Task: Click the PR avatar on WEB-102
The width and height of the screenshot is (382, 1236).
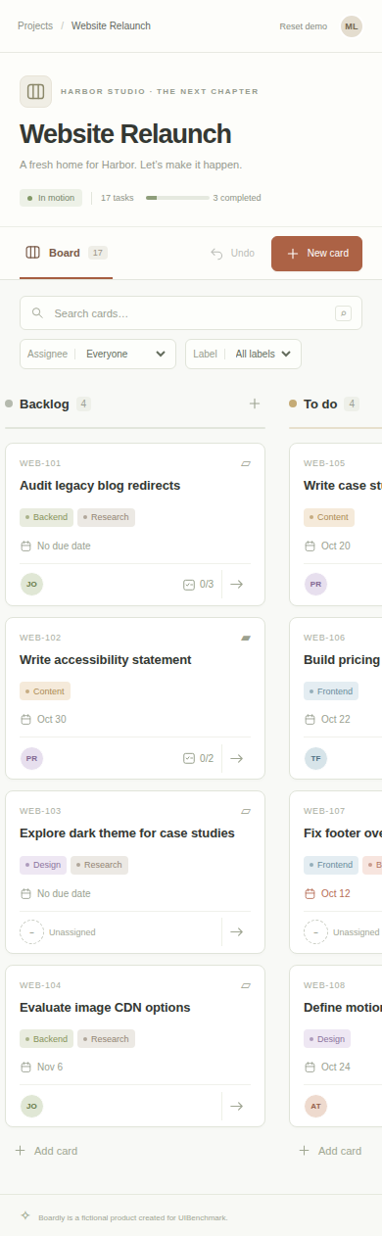Action: (x=31, y=758)
